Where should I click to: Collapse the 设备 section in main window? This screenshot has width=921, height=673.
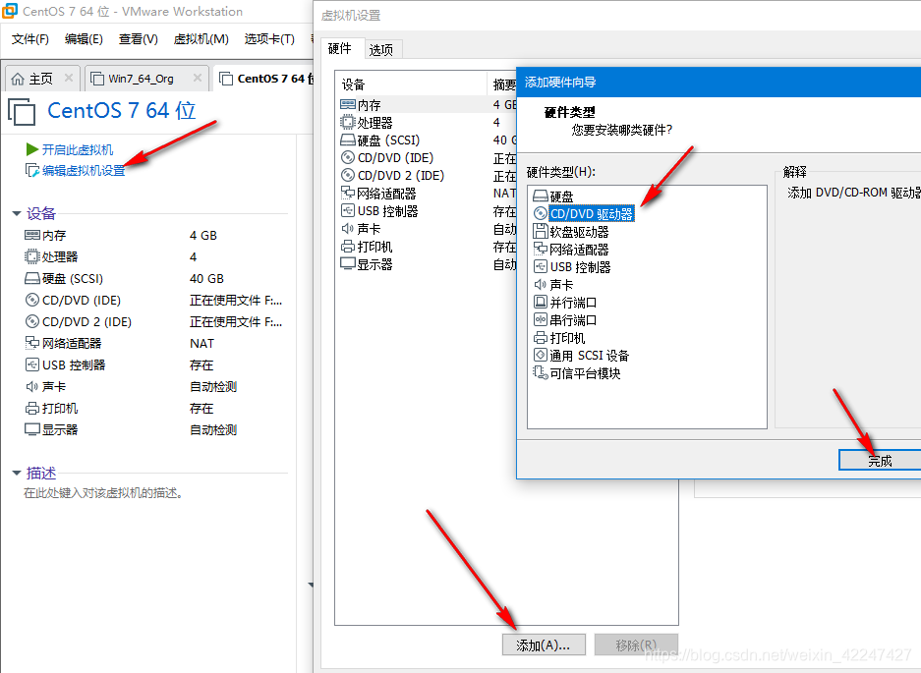[17, 213]
